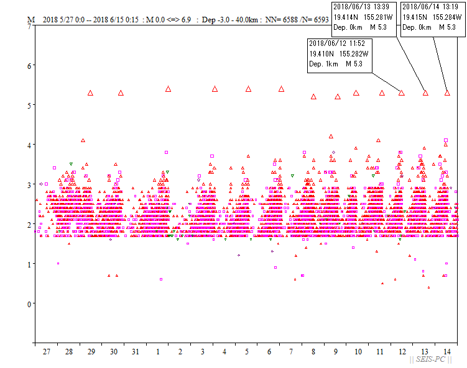Screen dimensions: 467x368
Task: Click the M 4.2 red triangle on June 9
Action: (331, 137)
